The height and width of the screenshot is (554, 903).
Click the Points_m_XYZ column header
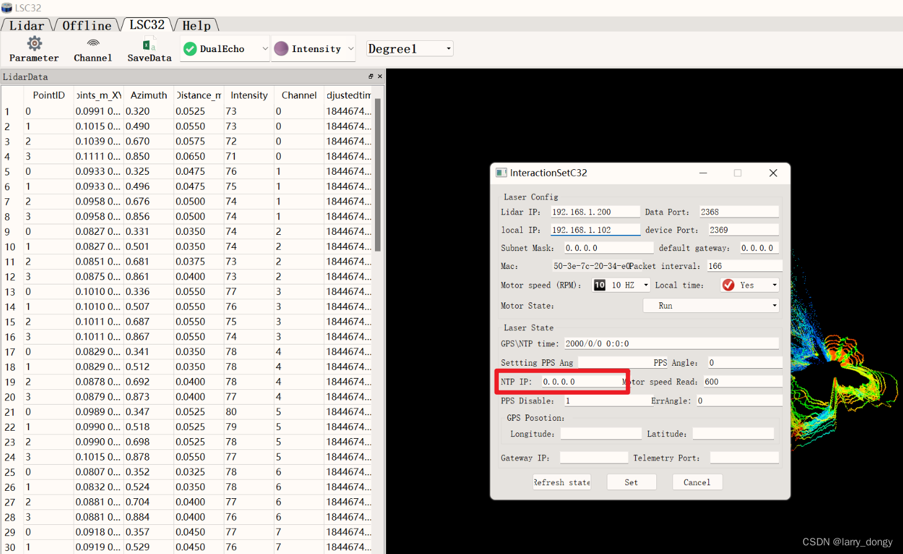99,95
